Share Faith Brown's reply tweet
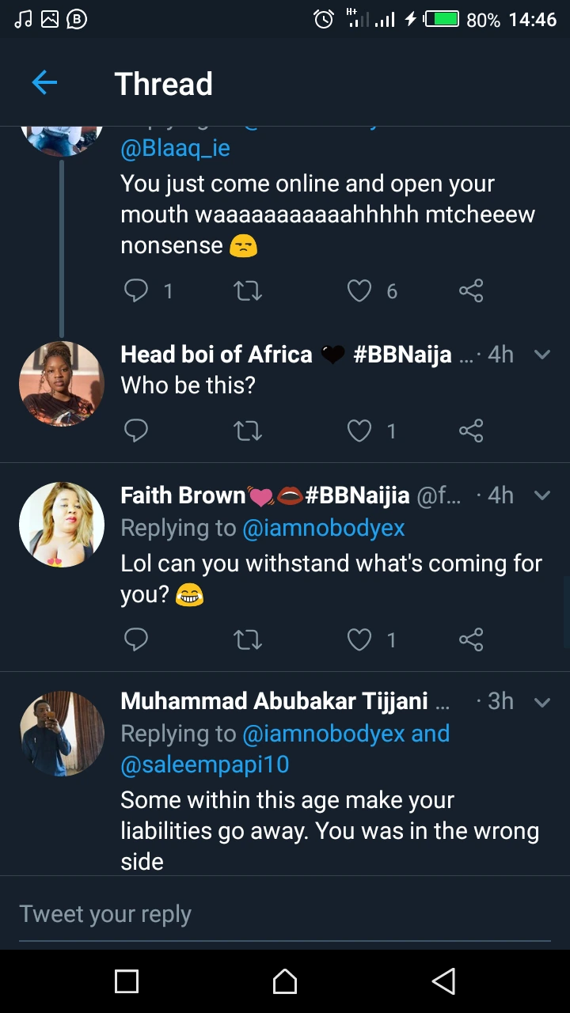 pos(471,639)
